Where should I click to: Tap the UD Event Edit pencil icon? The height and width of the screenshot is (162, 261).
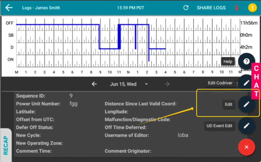pos(246,126)
